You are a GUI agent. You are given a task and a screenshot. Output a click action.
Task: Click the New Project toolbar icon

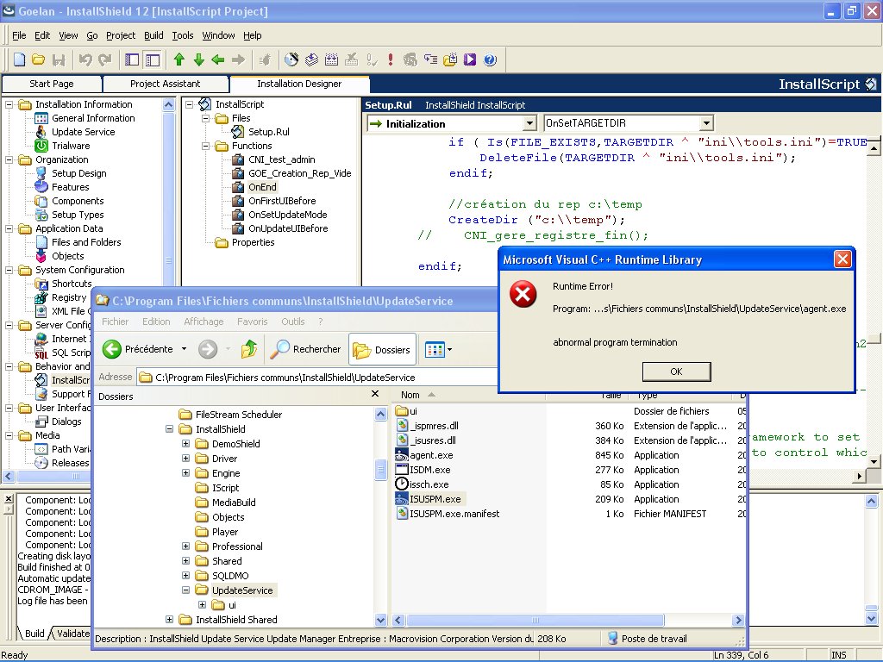pos(19,59)
